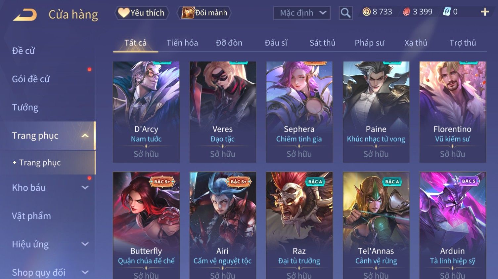Image resolution: width=498 pixels, height=279 pixels.
Task: Click the golden back arrow icon
Action: [25, 15]
